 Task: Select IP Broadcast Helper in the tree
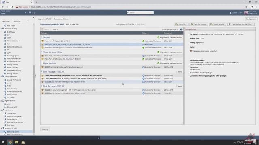[x=13, y=41]
